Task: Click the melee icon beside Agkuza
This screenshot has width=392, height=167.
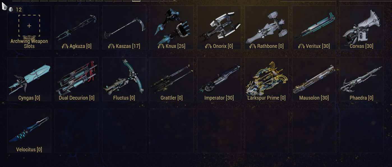Action: pos(65,46)
